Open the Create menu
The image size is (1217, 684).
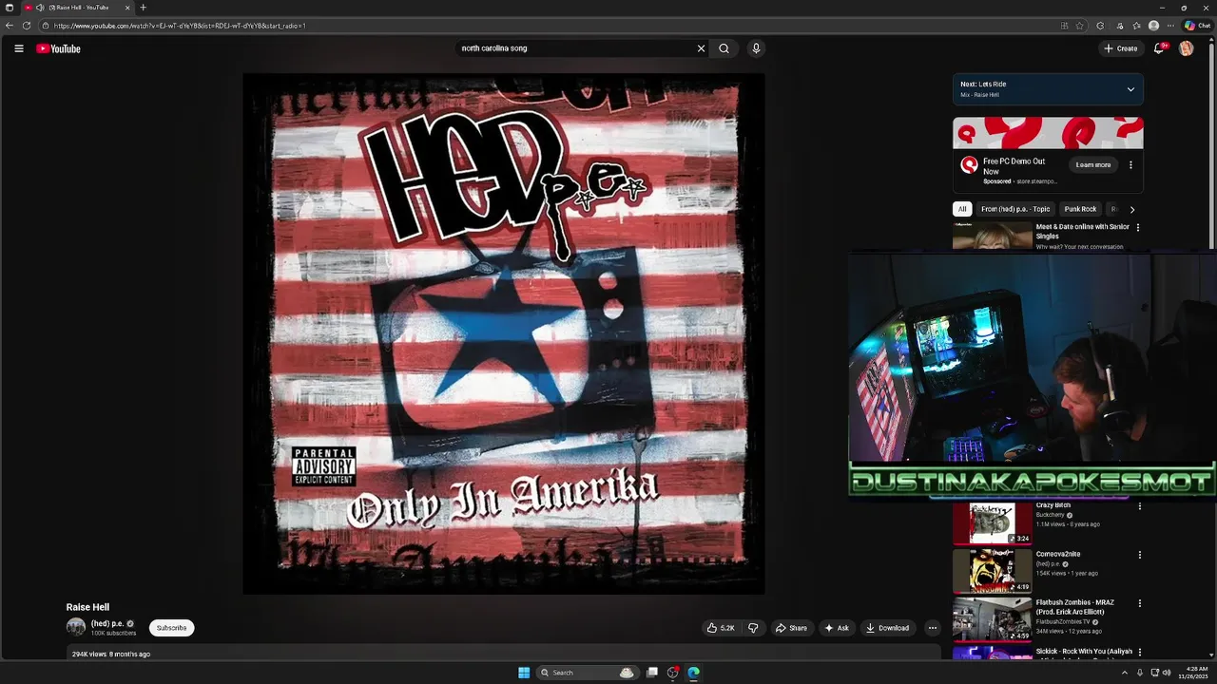tap(1121, 48)
